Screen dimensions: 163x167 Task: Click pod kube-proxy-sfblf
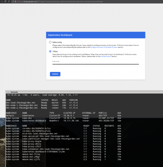32,146
